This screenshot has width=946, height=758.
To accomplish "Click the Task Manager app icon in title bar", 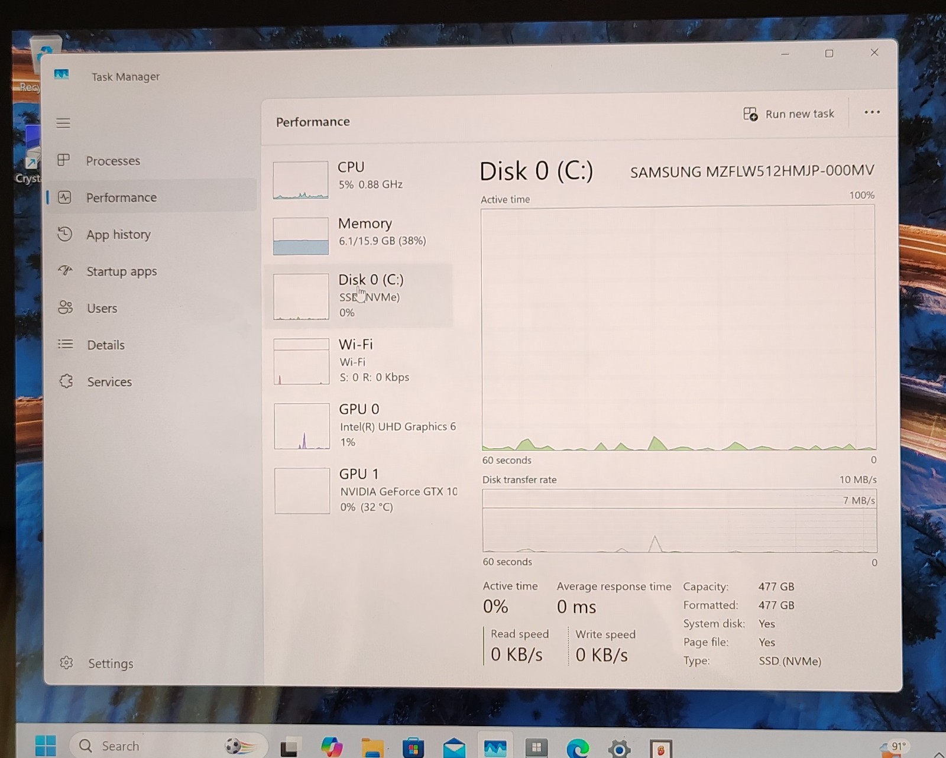I will (61, 74).
